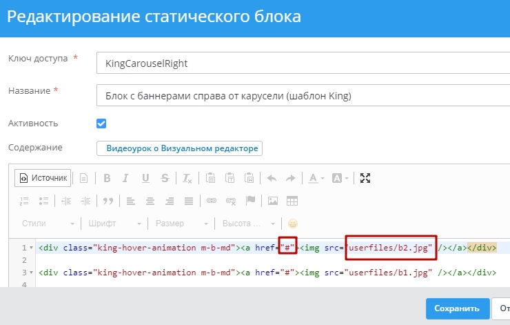Click the blockquote icon

pos(108,201)
